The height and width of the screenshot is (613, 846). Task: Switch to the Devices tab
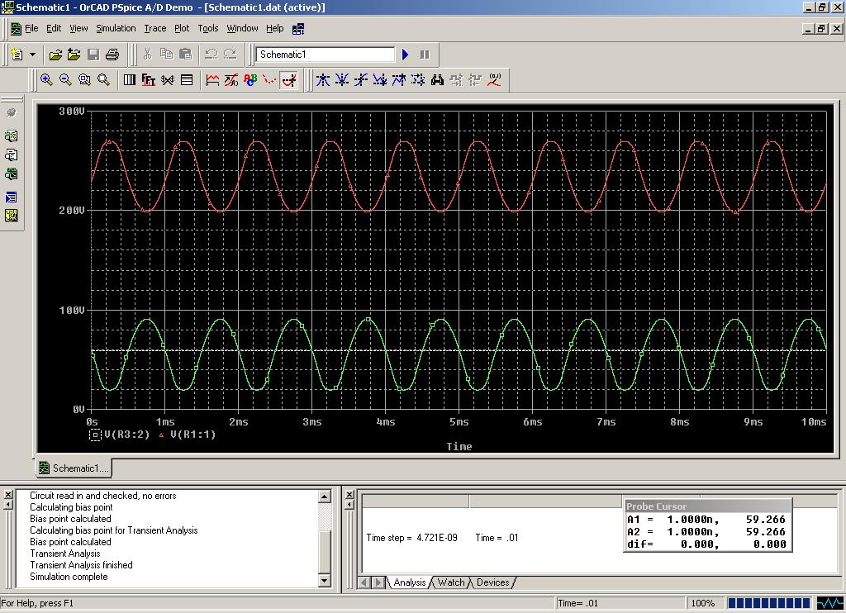(492, 582)
